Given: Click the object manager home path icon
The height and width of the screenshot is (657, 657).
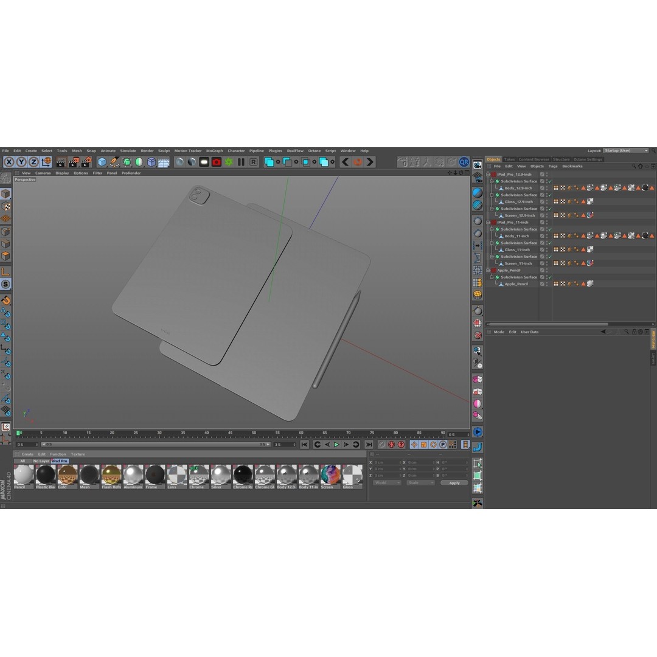Looking at the screenshot, I should 640,166.
